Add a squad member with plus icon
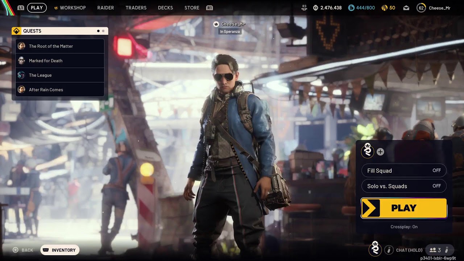464x261 pixels. coord(380,152)
